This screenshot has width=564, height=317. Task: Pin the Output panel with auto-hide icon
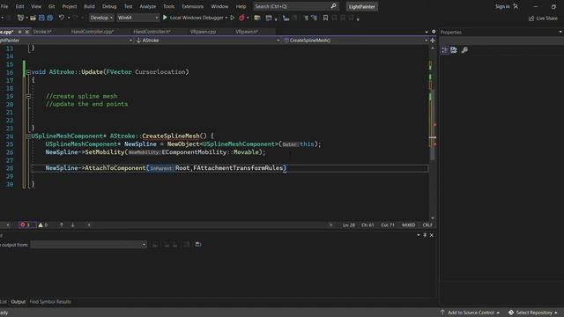425,235
